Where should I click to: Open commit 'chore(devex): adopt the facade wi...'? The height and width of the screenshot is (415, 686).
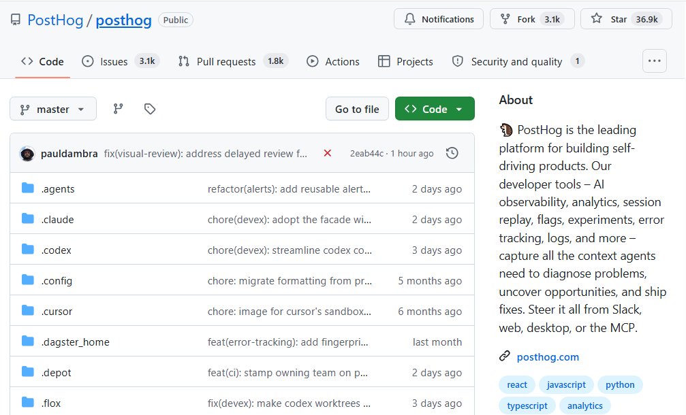(x=290, y=220)
